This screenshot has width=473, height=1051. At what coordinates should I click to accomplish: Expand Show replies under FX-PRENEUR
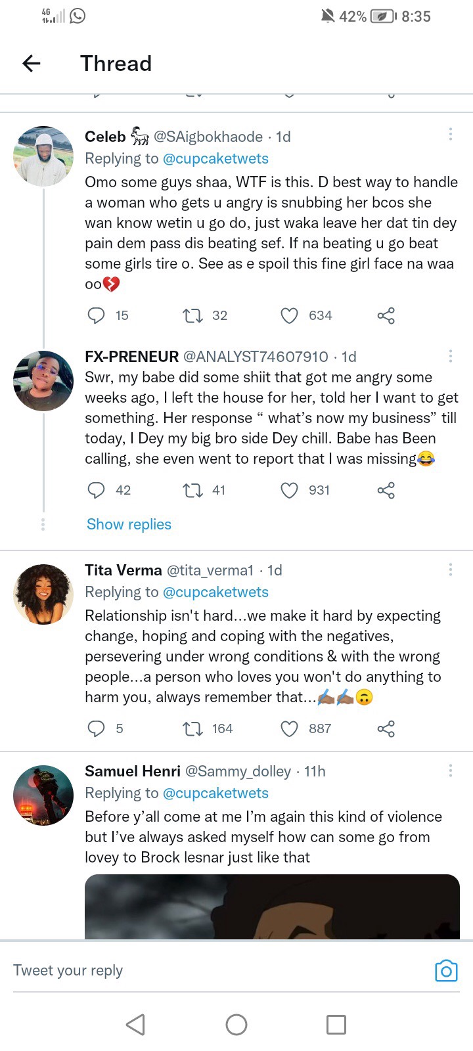pyautogui.click(x=129, y=524)
